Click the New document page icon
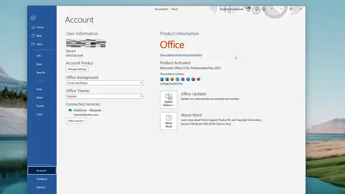345x194 pixels. [x=33, y=36]
